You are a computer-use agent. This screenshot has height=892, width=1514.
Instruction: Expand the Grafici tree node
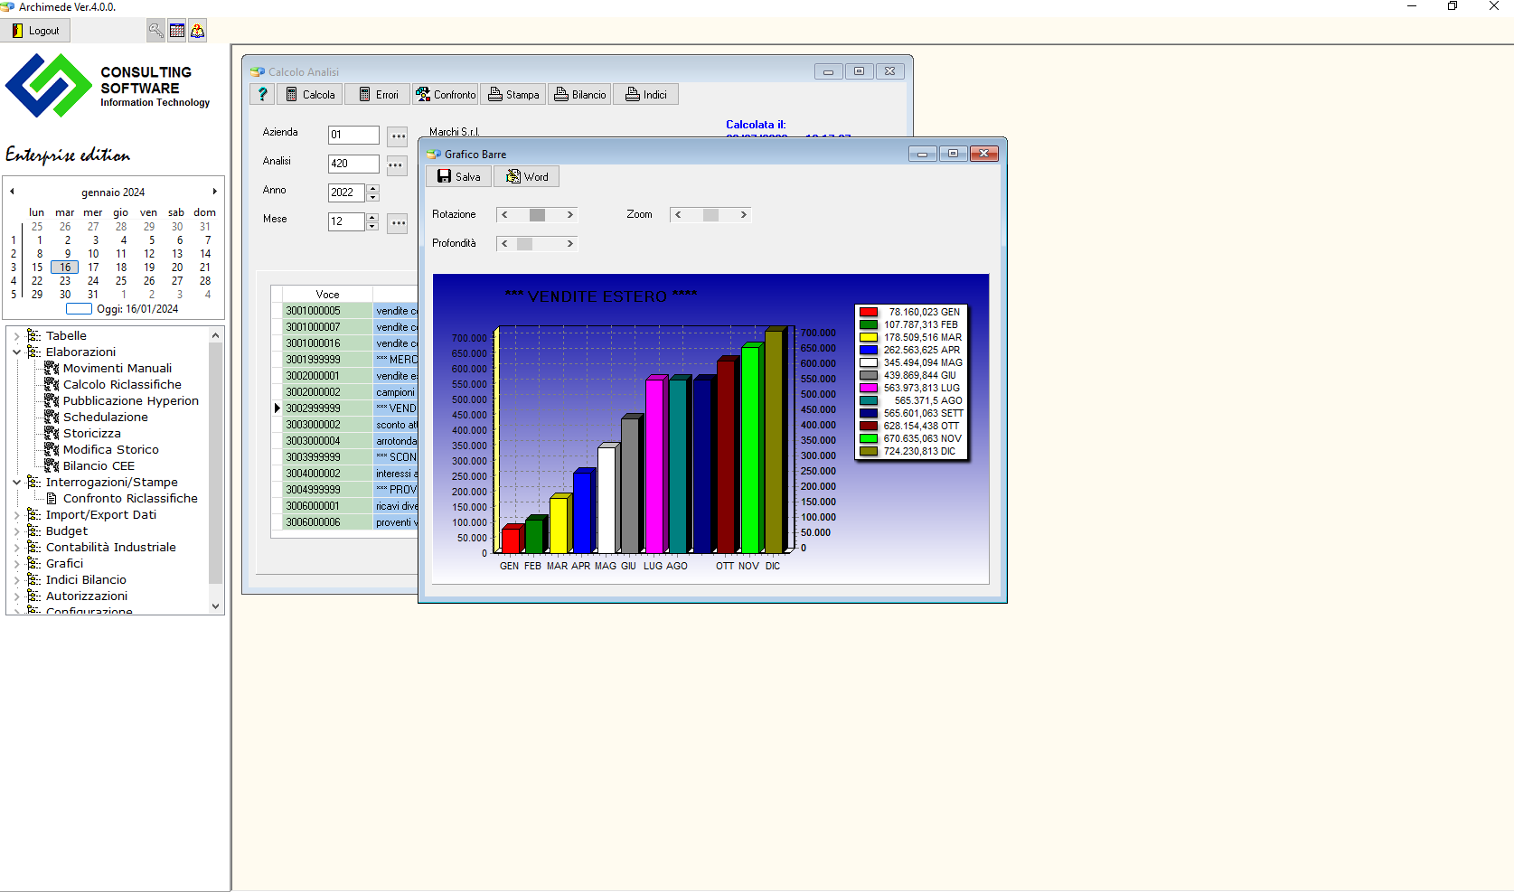[16, 564]
